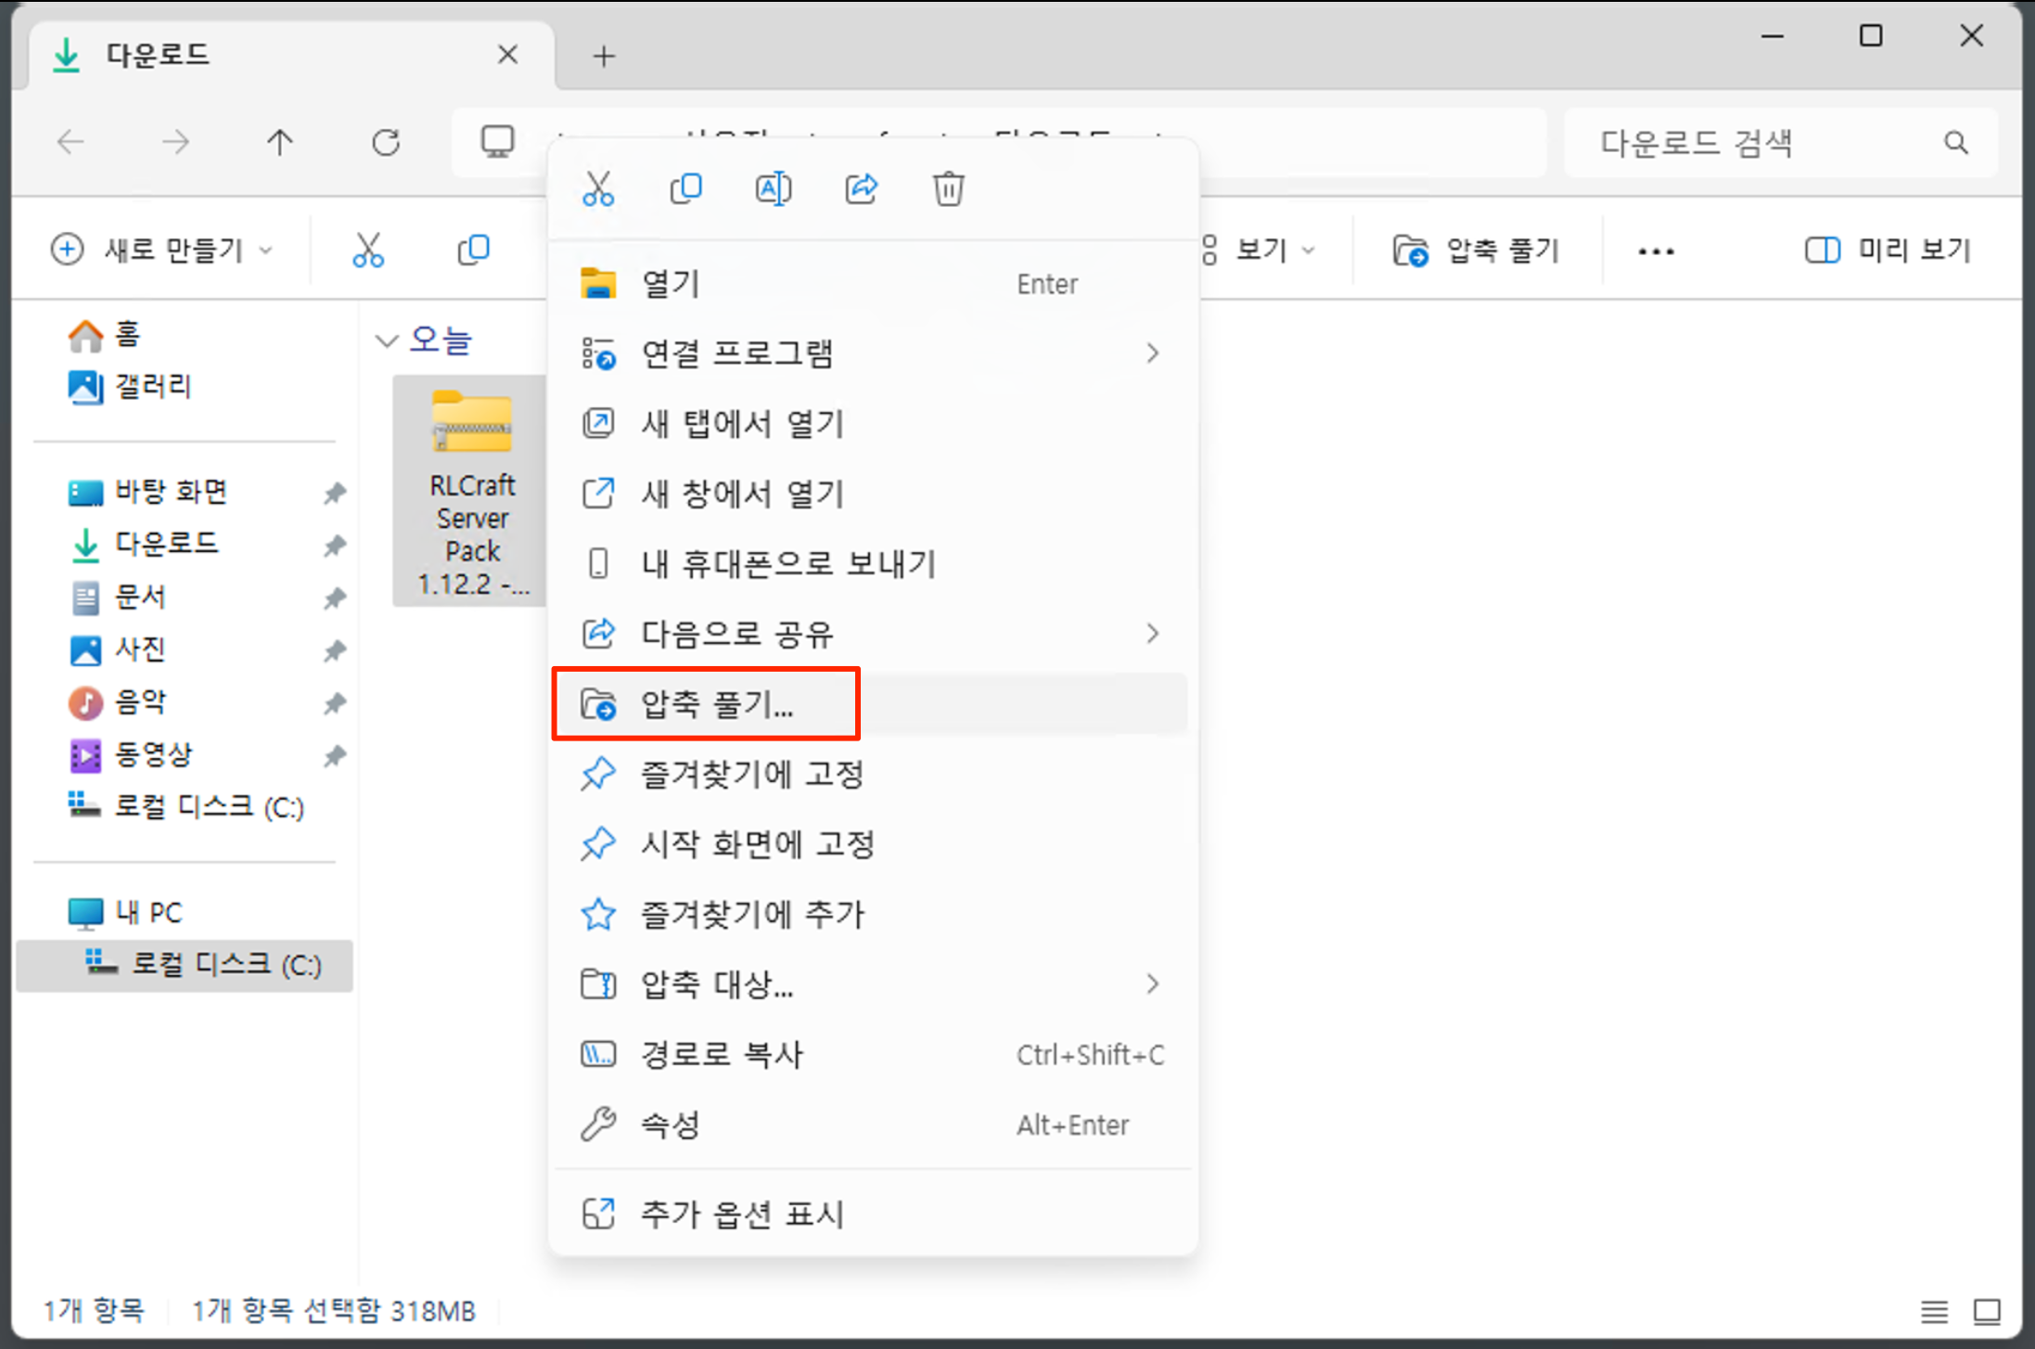Image resolution: width=2035 pixels, height=1349 pixels.
Task: Click the share icon in context menu
Action: (x=861, y=189)
